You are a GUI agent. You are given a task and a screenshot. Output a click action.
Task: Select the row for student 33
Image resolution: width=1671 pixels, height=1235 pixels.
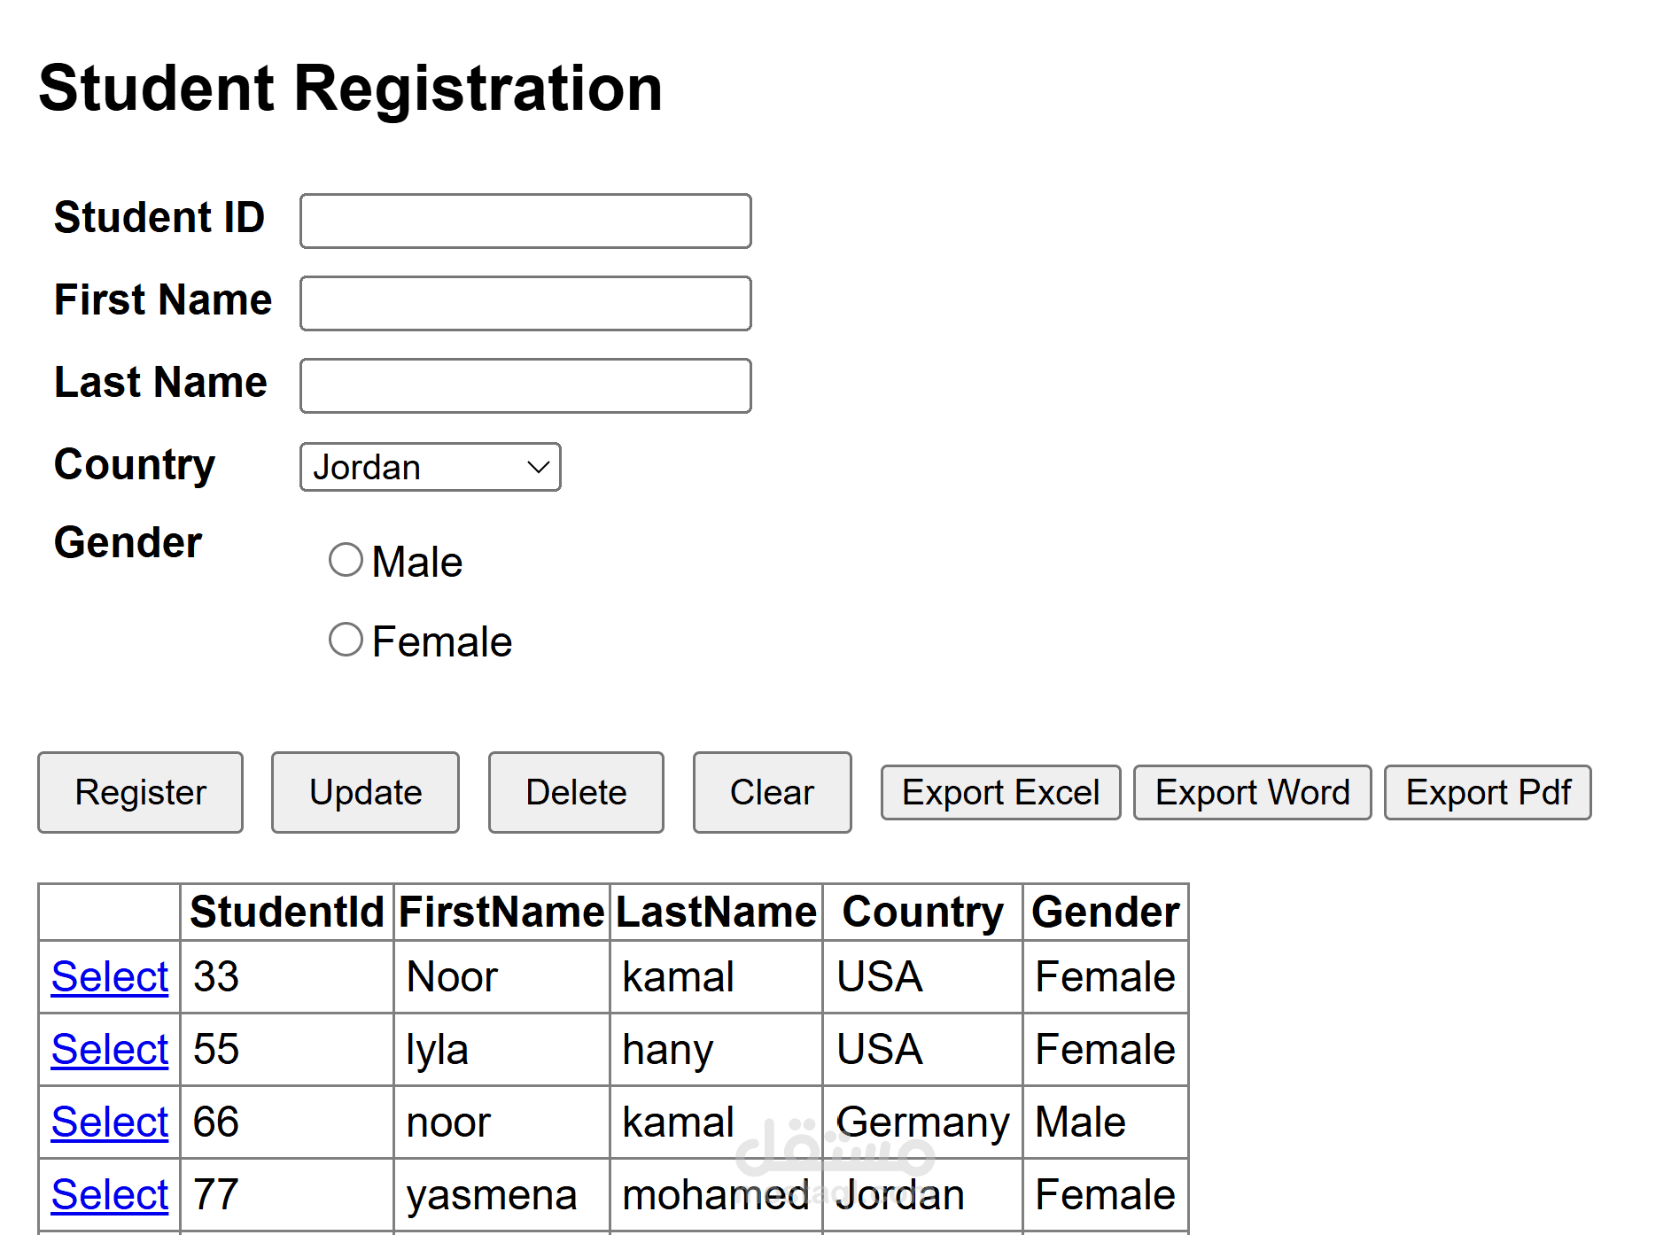(x=110, y=977)
